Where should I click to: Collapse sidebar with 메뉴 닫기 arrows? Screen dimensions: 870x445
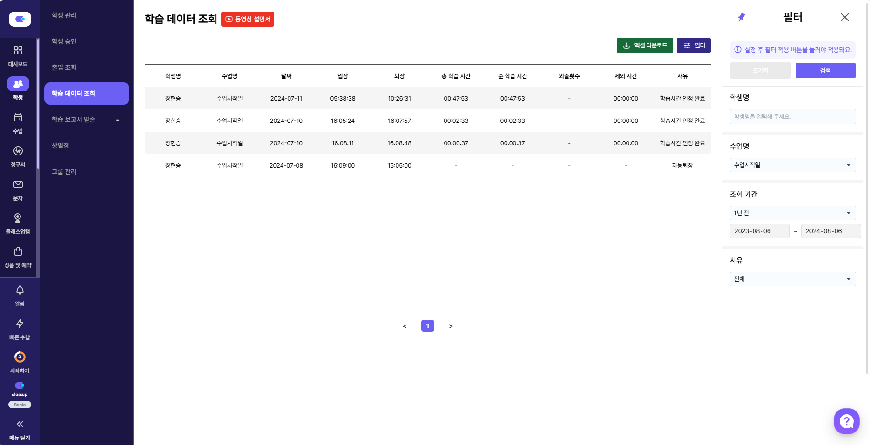(x=20, y=424)
